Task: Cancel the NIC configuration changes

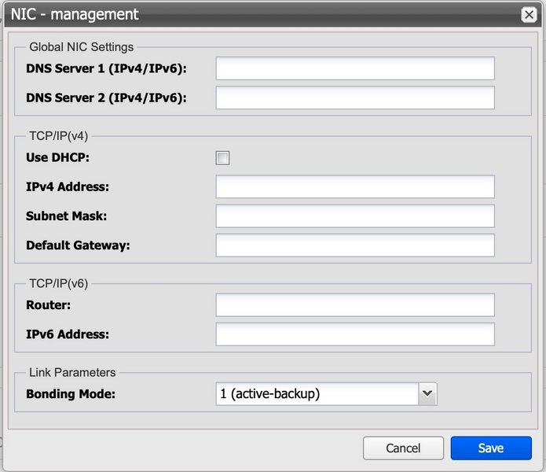Action: (403, 448)
